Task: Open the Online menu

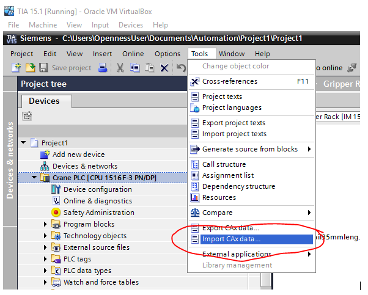Action: tap(133, 54)
